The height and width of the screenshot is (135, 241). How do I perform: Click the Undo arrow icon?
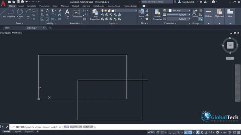pos(27,2)
